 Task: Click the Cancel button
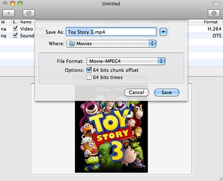coord(136,93)
